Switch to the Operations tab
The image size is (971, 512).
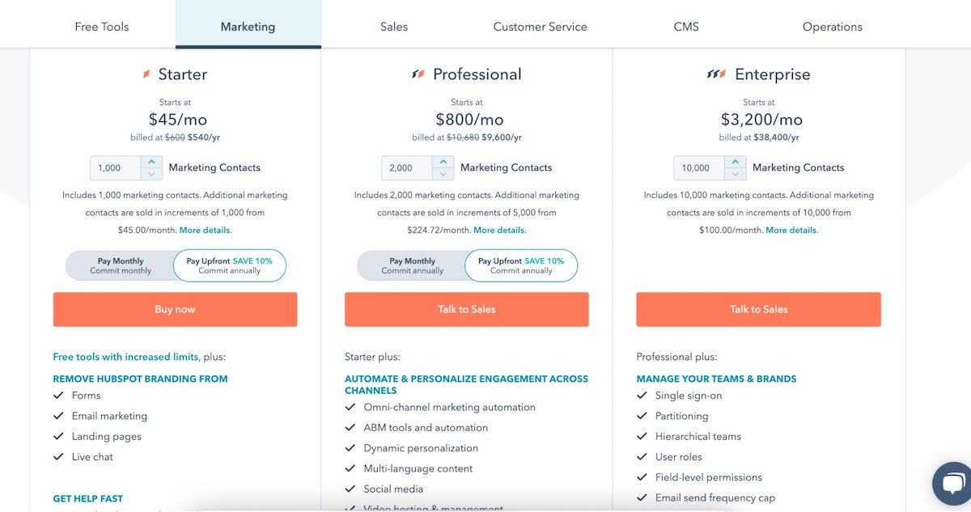[x=832, y=27]
